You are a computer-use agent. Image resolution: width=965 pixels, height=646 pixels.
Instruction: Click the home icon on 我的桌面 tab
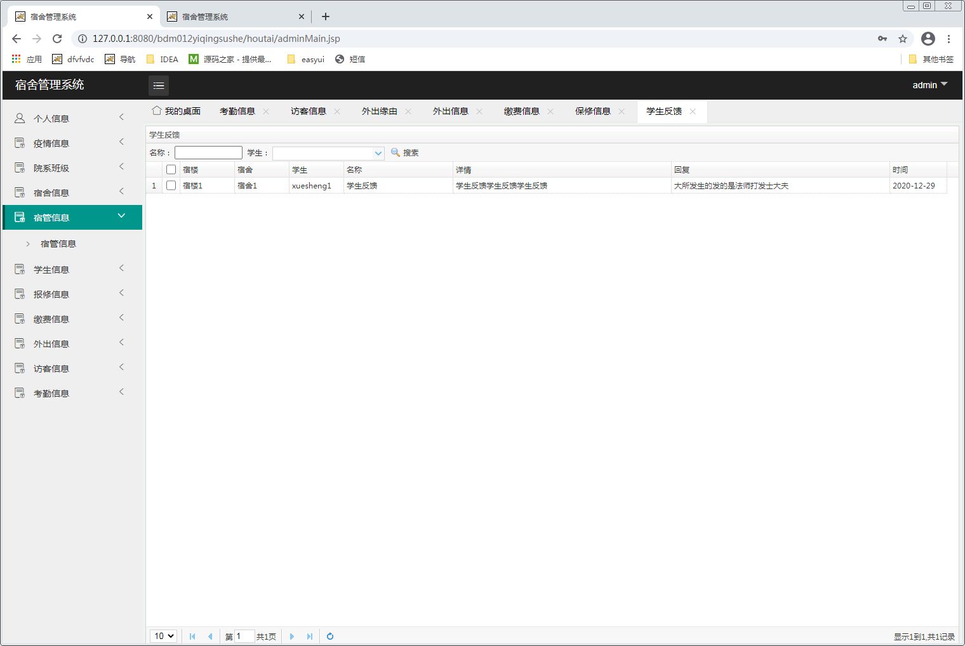(x=157, y=110)
